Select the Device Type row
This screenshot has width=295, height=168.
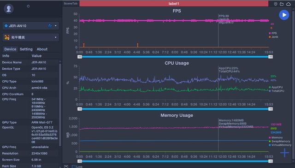29,69
